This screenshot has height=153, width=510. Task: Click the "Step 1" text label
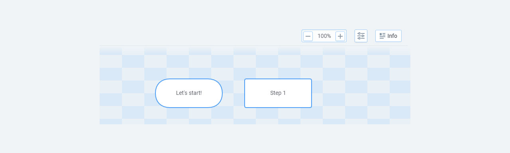point(278,93)
